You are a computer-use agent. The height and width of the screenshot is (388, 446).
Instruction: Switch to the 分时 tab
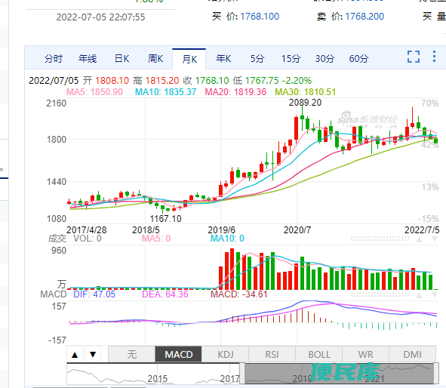(x=54, y=59)
